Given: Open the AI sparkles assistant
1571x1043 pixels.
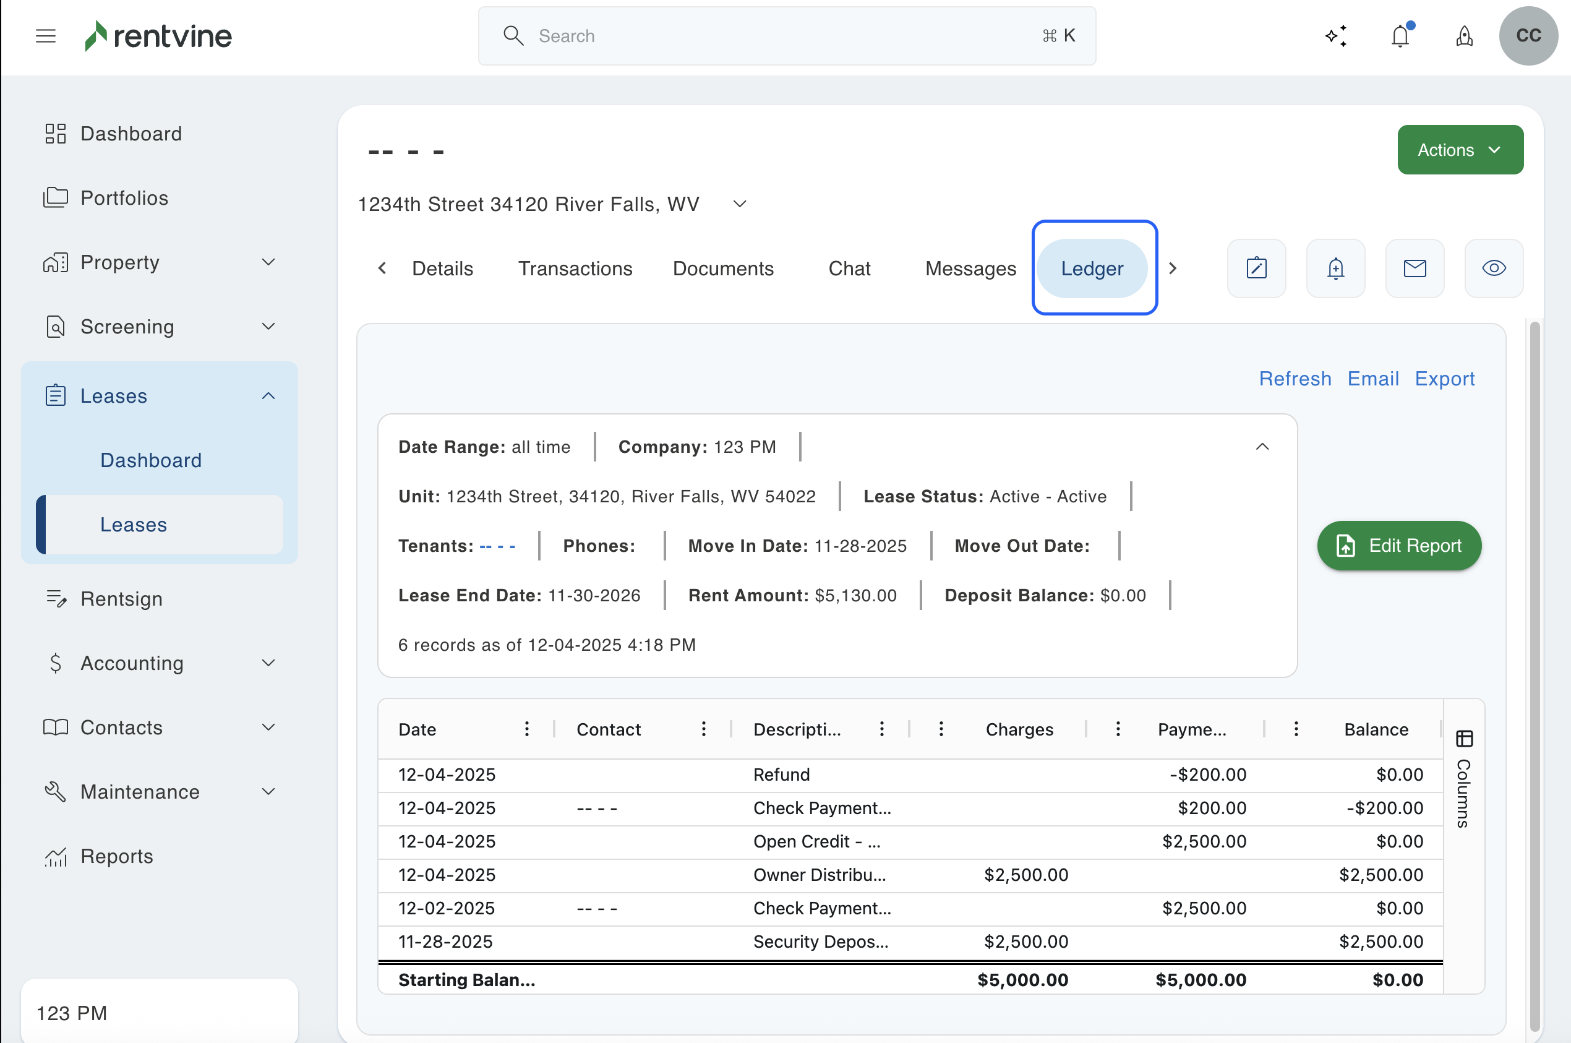Looking at the screenshot, I should (x=1335, y=36).
